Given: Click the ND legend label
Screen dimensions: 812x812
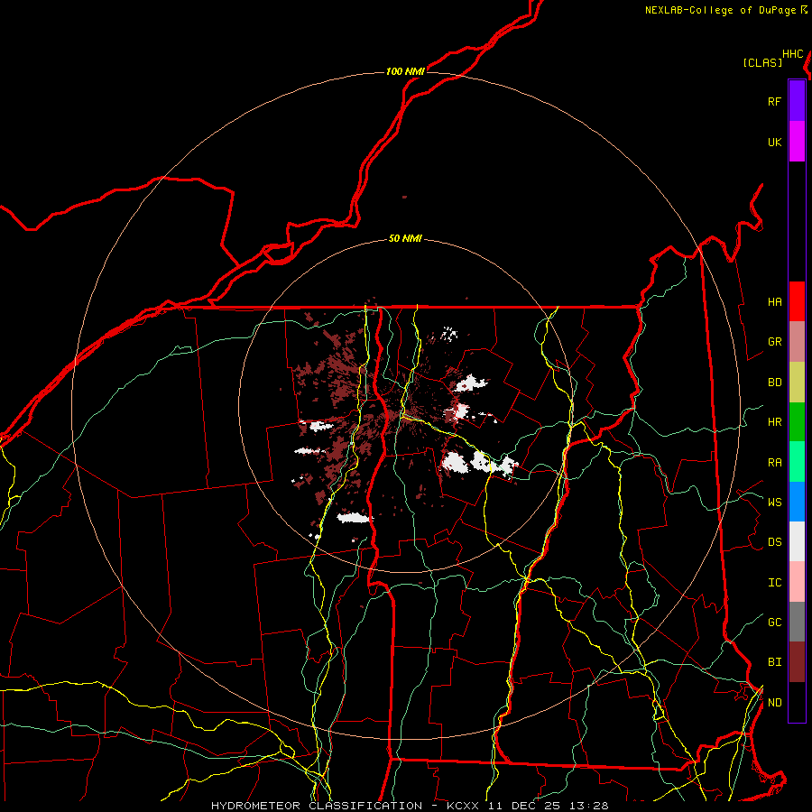Looking at the screenshot, I should click(x=774, y=703).
